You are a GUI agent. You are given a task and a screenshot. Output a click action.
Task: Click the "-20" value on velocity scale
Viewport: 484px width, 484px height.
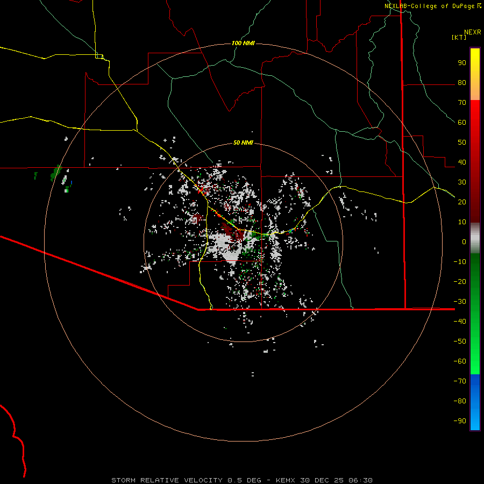pyautogui.click(x=460, y=282)
